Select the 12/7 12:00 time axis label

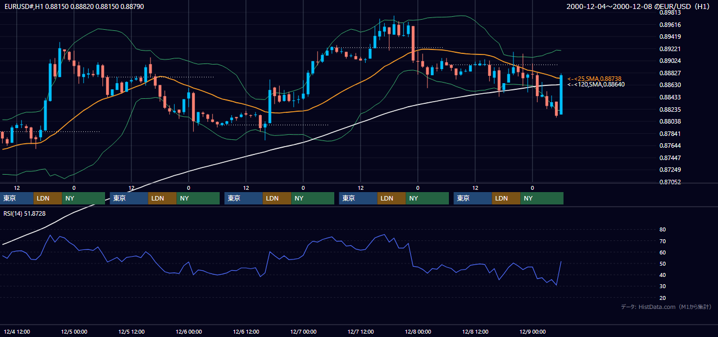pos(360,331)
